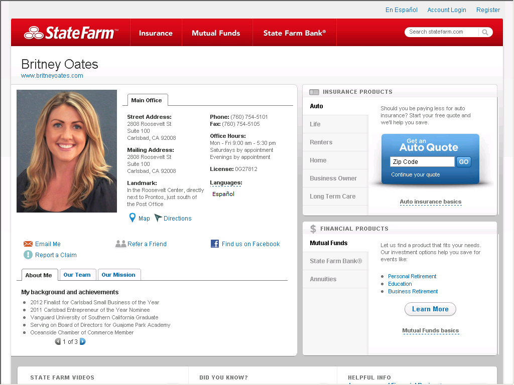Screen dimensions: 514x385
Task: Open the State Farm Bank menu
Action: coord(294,33)
